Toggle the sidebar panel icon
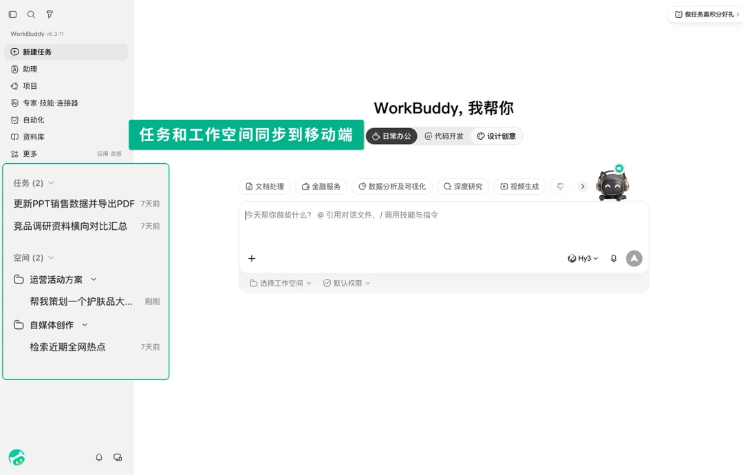Image resolution: width=743 pixels, height=475 pixels. point(13,14)
